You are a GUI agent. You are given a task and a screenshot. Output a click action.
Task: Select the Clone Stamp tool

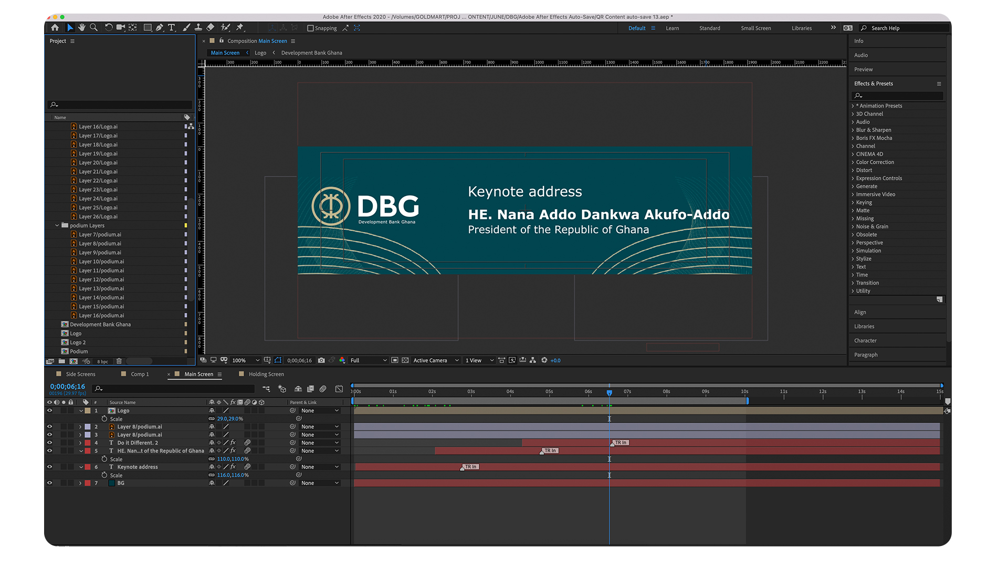click(198, 28)
